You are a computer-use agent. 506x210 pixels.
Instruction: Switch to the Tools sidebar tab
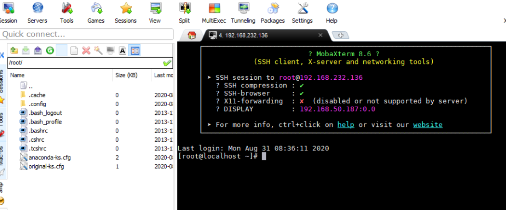(2, 125)
